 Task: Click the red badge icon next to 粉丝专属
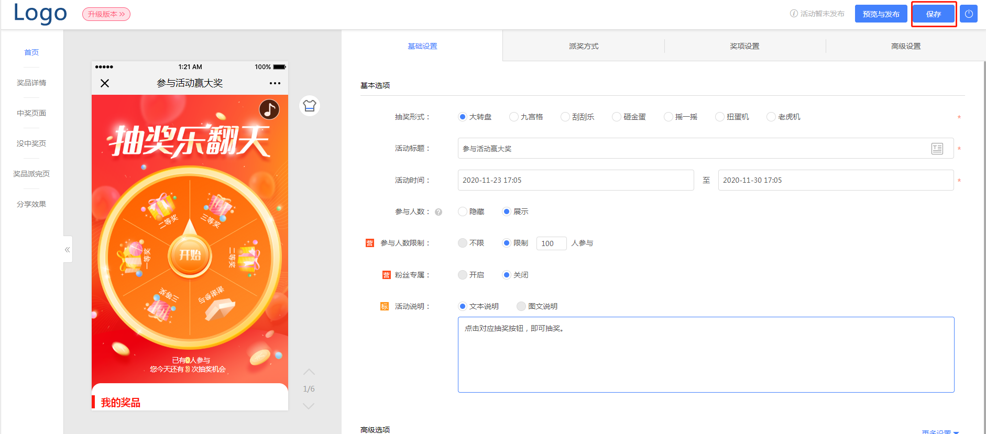click(387, 275)
